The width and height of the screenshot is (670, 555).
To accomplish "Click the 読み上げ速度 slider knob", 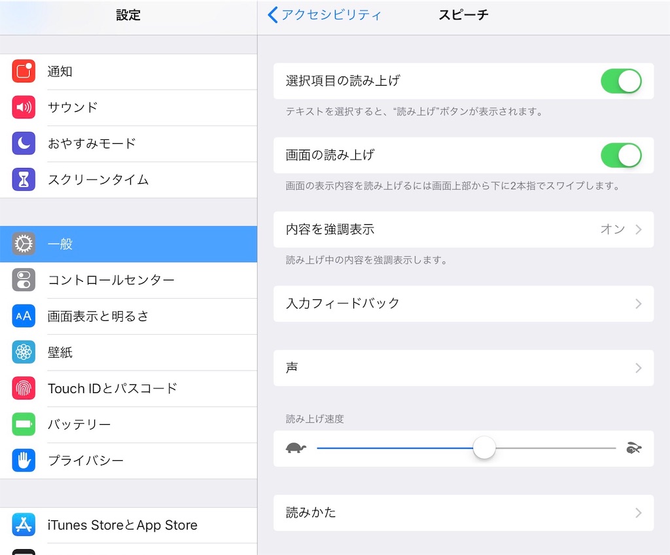I will tap(484, 448).
